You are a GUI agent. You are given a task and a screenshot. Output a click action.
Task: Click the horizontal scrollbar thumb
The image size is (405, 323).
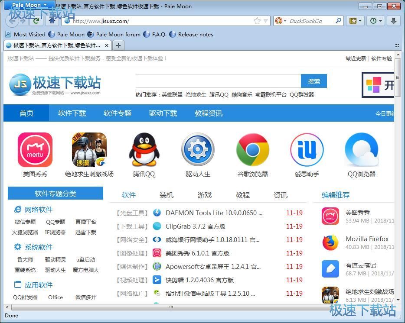point(171,307)
